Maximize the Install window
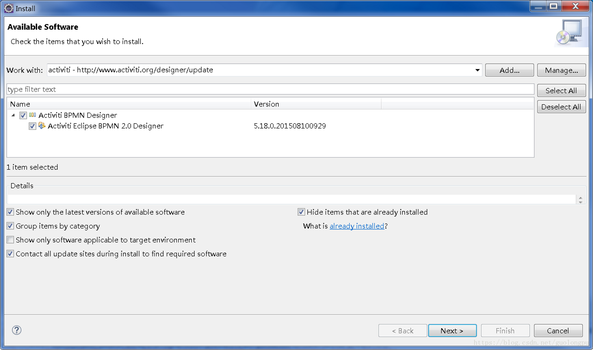Image resolution: width=593 pixels, height=350 pixels. click(x=554, y=6)
